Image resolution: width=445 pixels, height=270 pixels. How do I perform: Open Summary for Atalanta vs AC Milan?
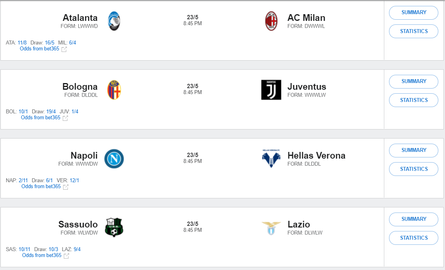click(x=413, y=13)
